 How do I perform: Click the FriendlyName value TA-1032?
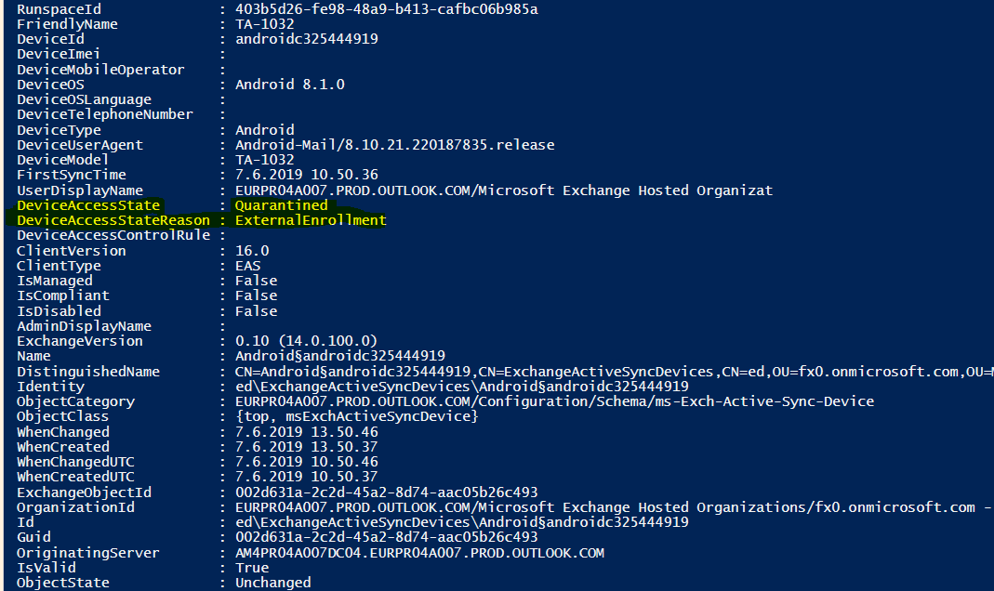[265, 24]
